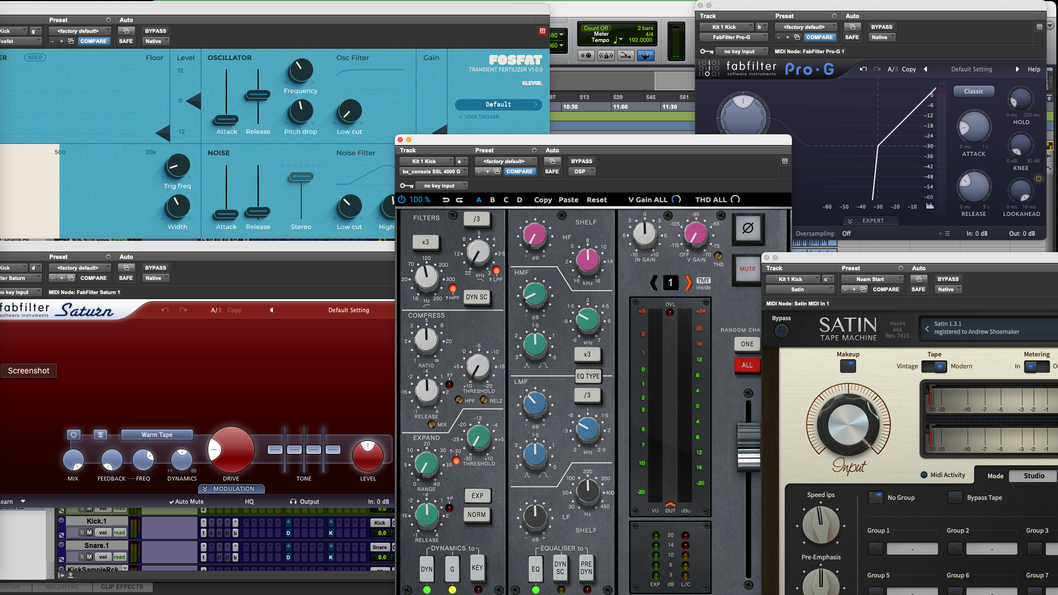Click Reset in bx_console toolbar
This screenshot has height=595, width=1058.
coord(597,200)
